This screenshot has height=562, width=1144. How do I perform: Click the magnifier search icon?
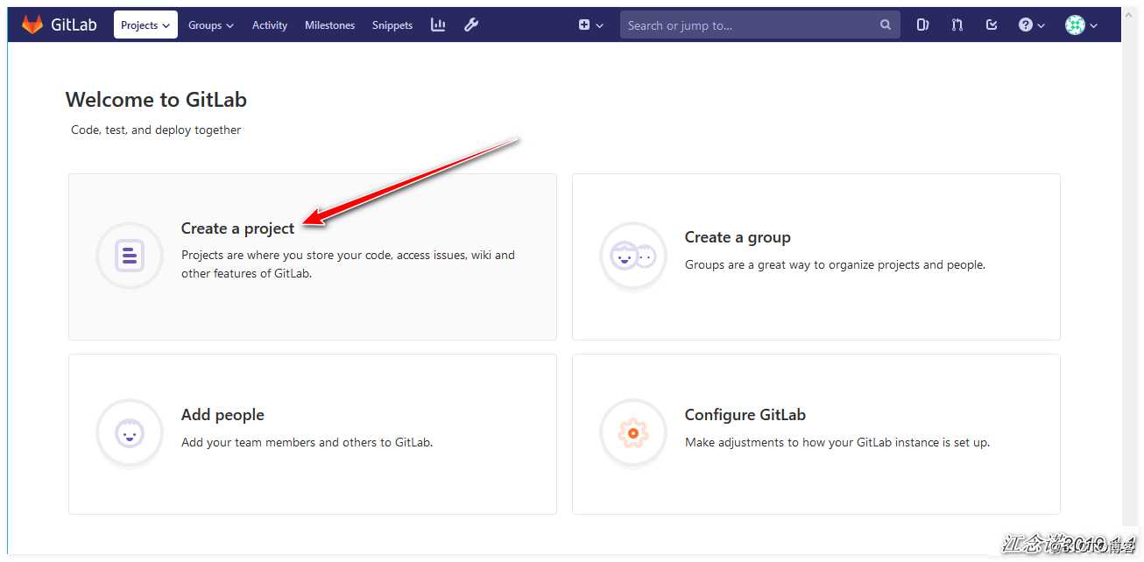click(886, 25)
